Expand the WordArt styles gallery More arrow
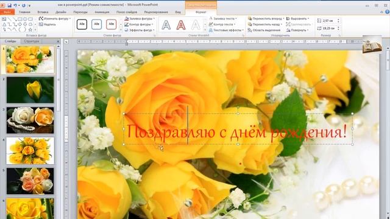Image resolution: width=390 pixels, height=219 pixels. (x=205, y=30)
